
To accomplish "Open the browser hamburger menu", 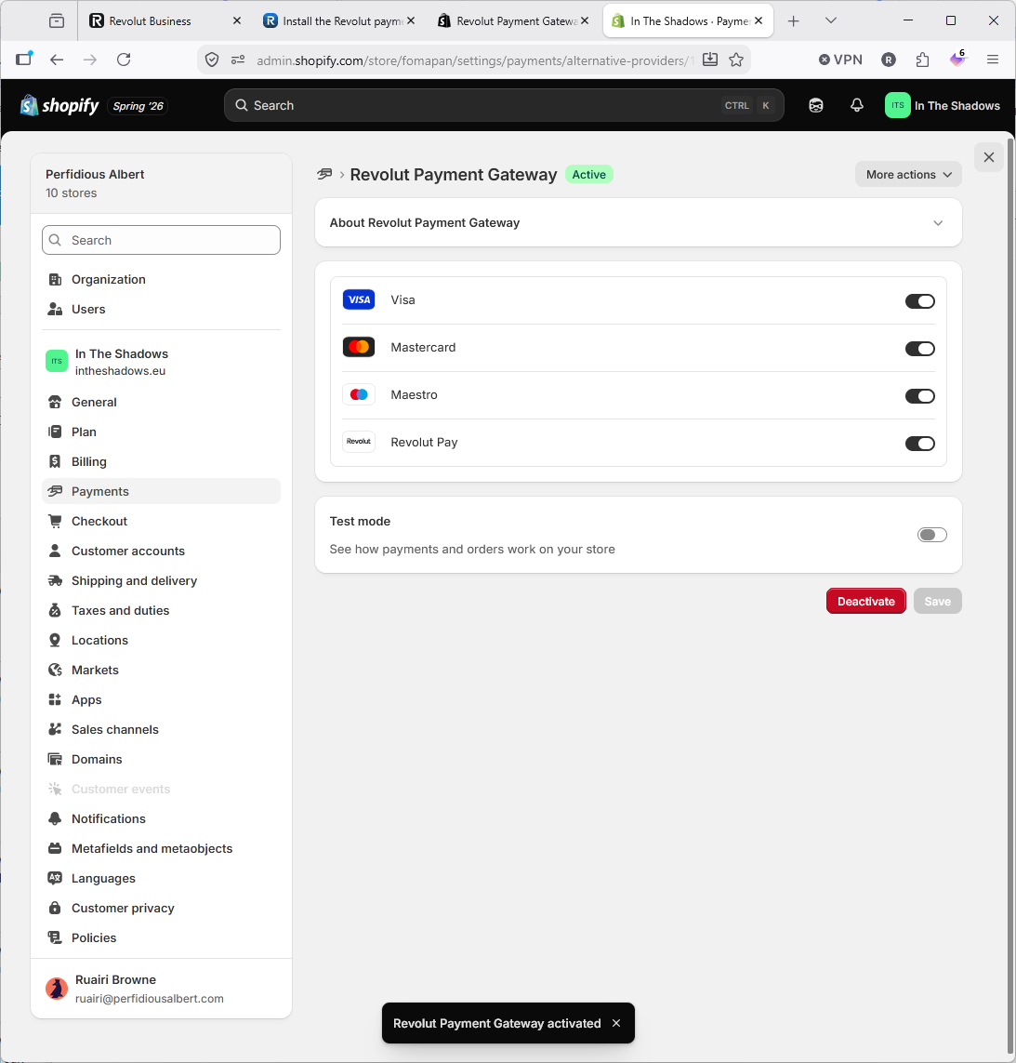I will [x=992, y=60].
